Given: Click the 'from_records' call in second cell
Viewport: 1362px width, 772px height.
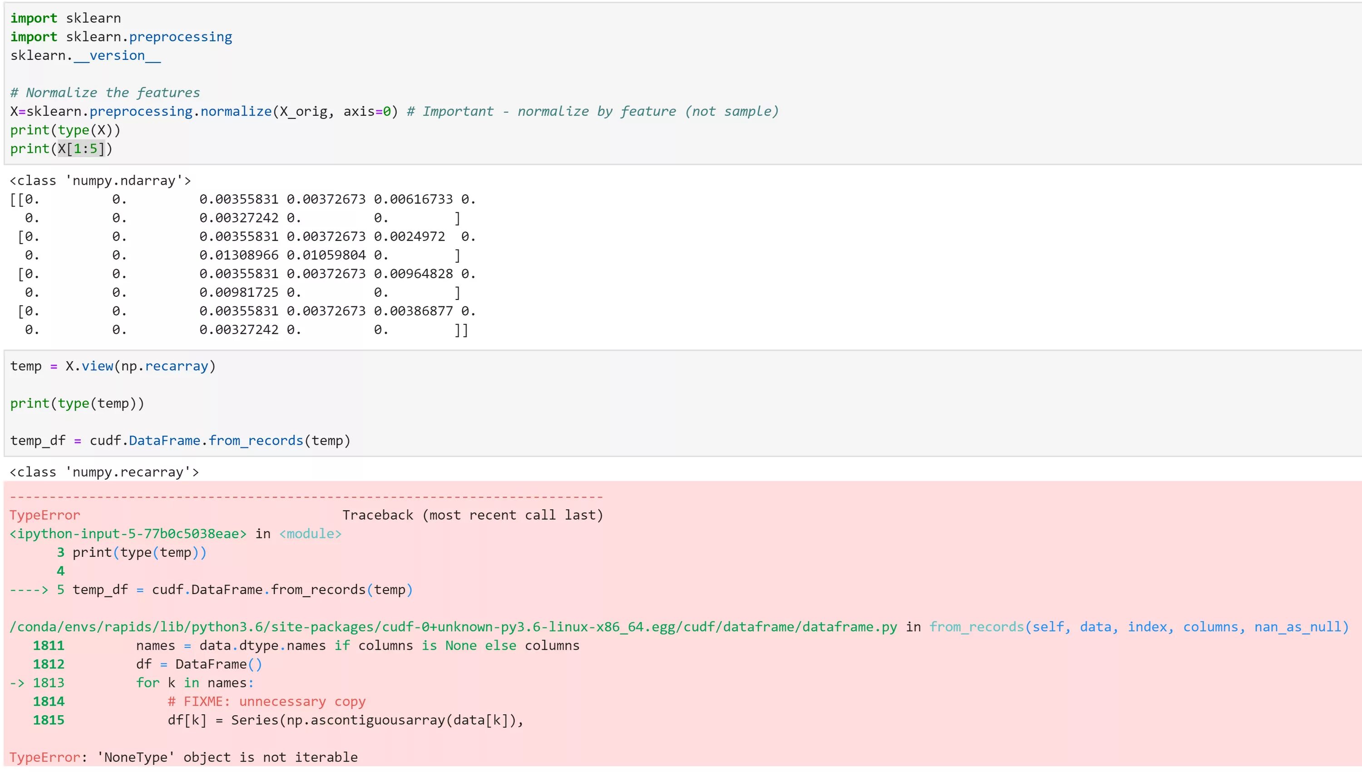Looking at the screenshot, I should (x=256, y=441).
